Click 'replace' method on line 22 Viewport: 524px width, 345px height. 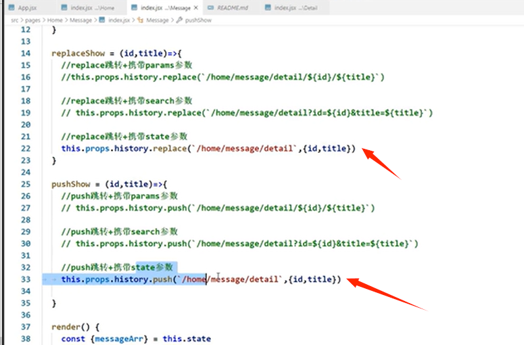(x=170, y=148)
